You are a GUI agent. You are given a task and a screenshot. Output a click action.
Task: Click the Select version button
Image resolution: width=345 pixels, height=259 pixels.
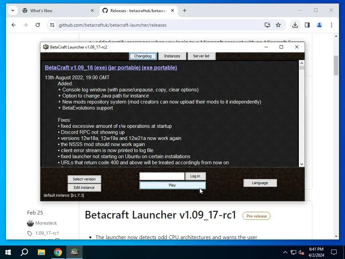pos(84,179)
